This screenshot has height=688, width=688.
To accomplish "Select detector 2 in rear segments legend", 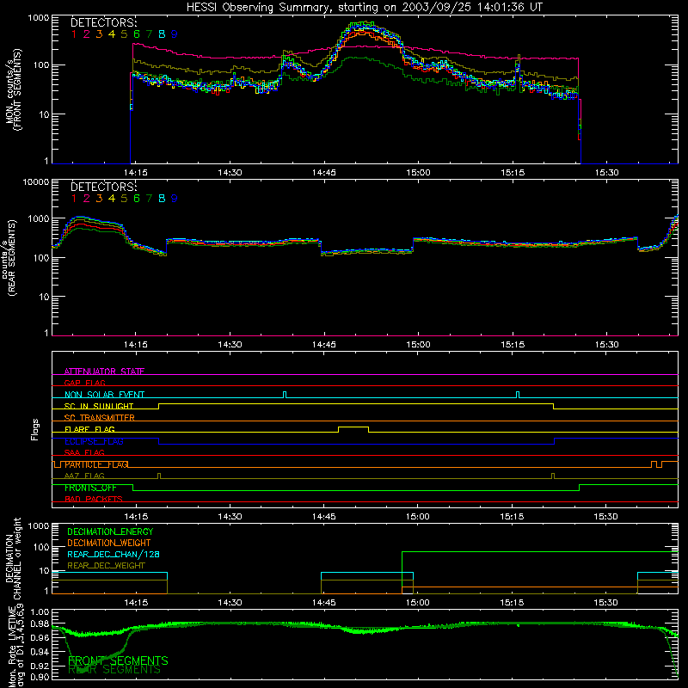I will coord(87,199).
